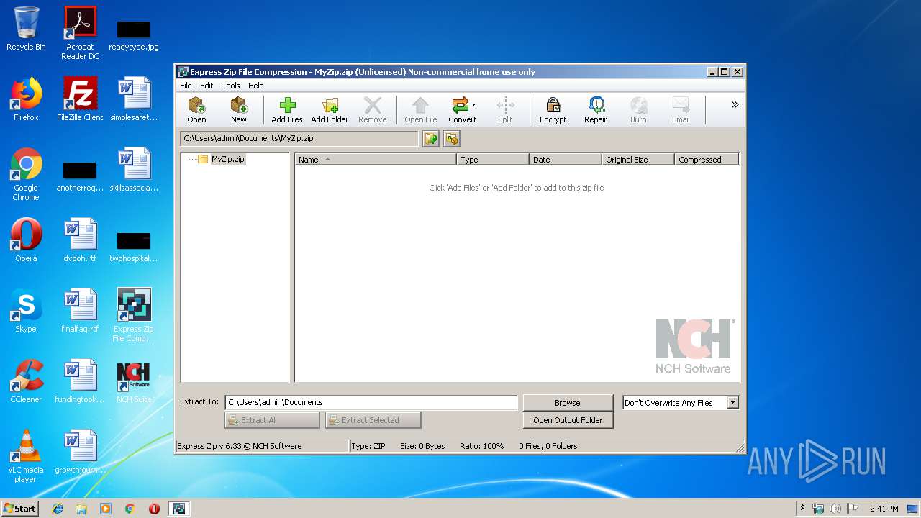Click the Add Folder toolbar icon

pos(330,110)
